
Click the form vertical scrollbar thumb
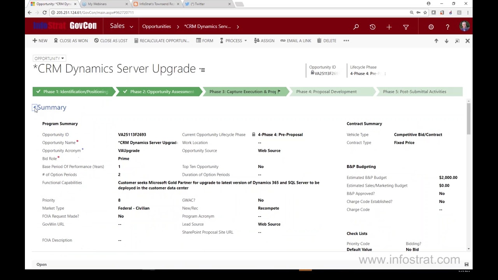pyautogui.click(x=468, y=119)
